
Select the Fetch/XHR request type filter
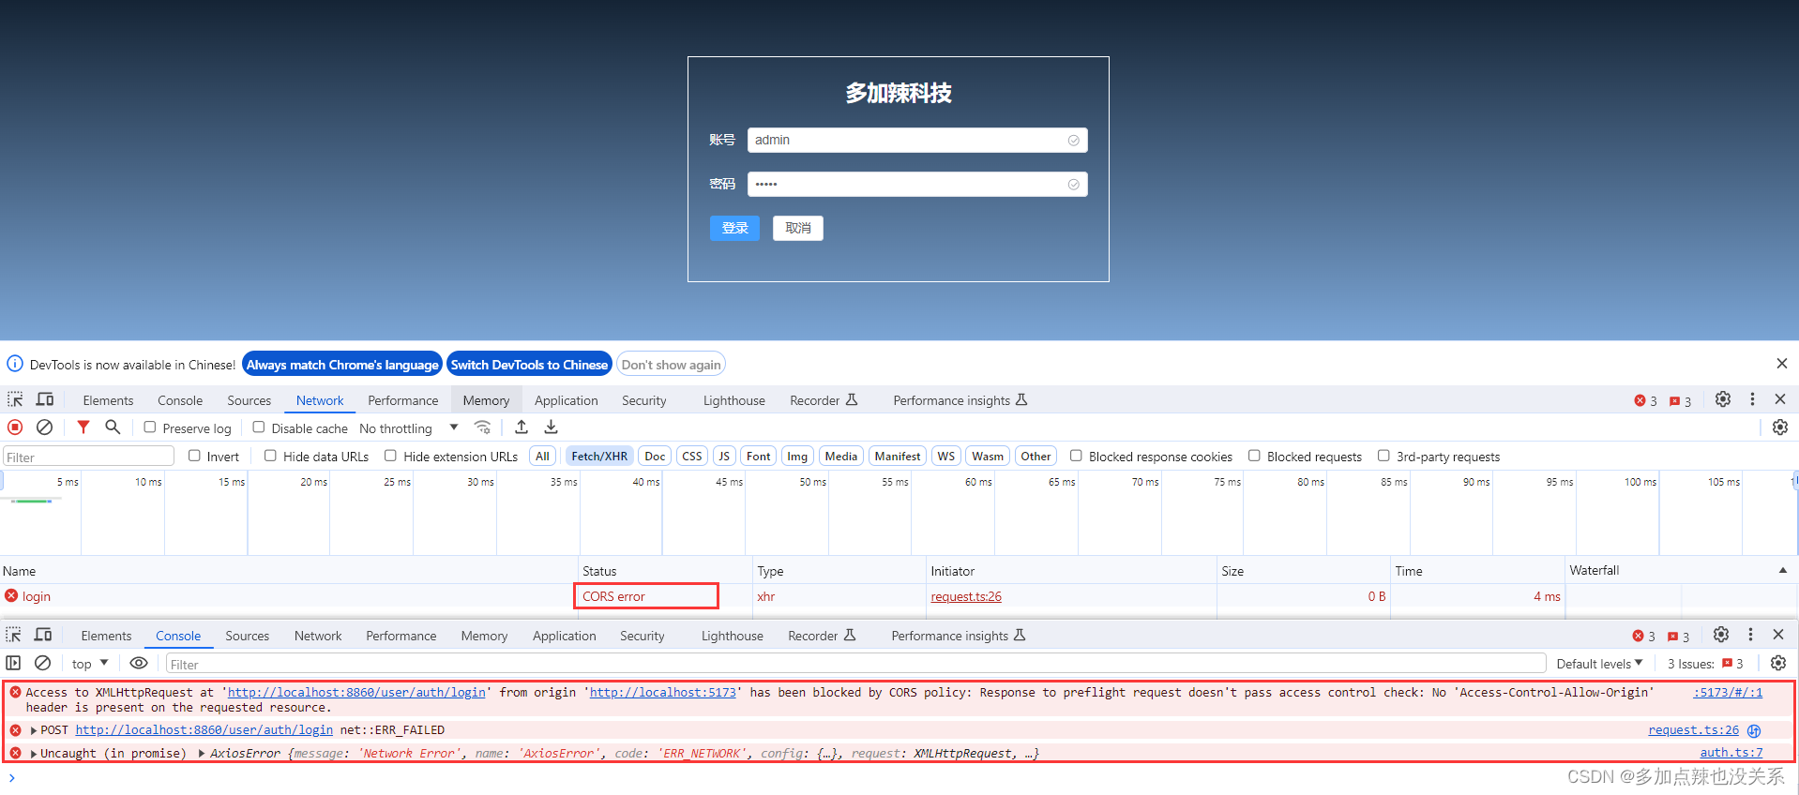[599, 457]
